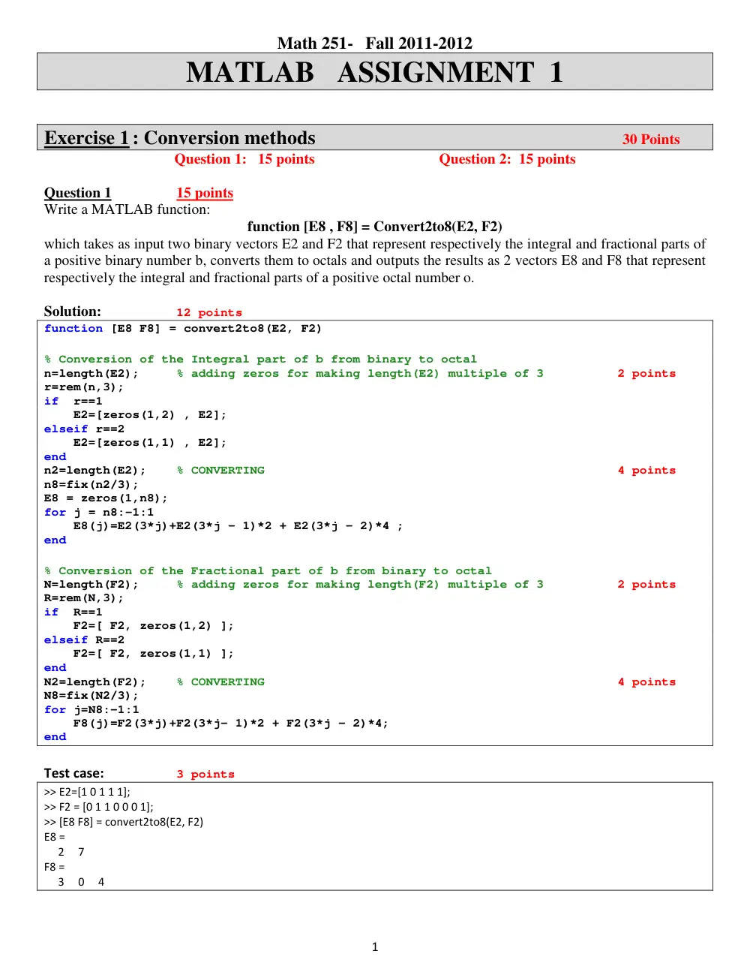Select the heading "Exercise 1 : Conversion methods"
750x972 pixels.
click(180, 138)
